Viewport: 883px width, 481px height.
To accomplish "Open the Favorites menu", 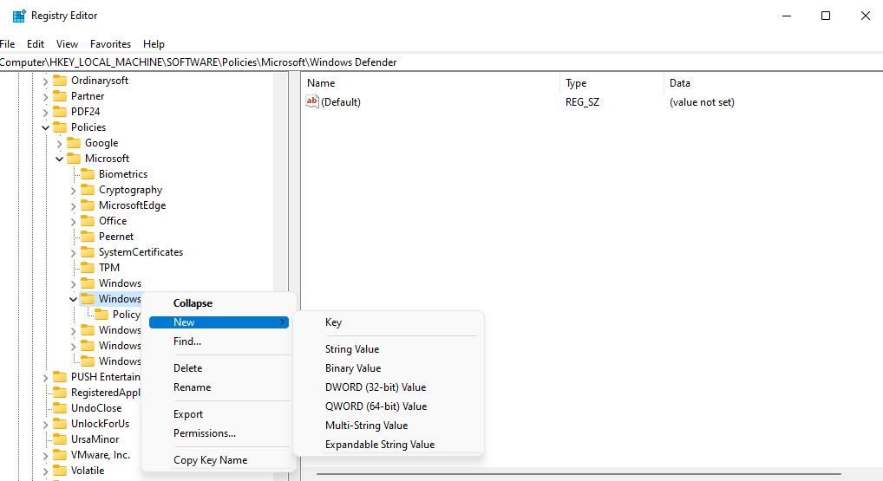I will [x=110, y=44].
